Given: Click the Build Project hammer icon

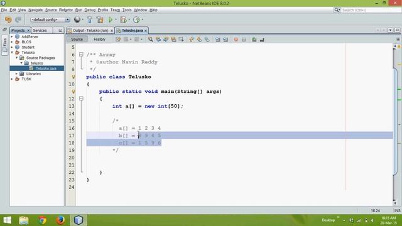Looking at the screenshot, I should pyautogui.click(x=89, y=19).
